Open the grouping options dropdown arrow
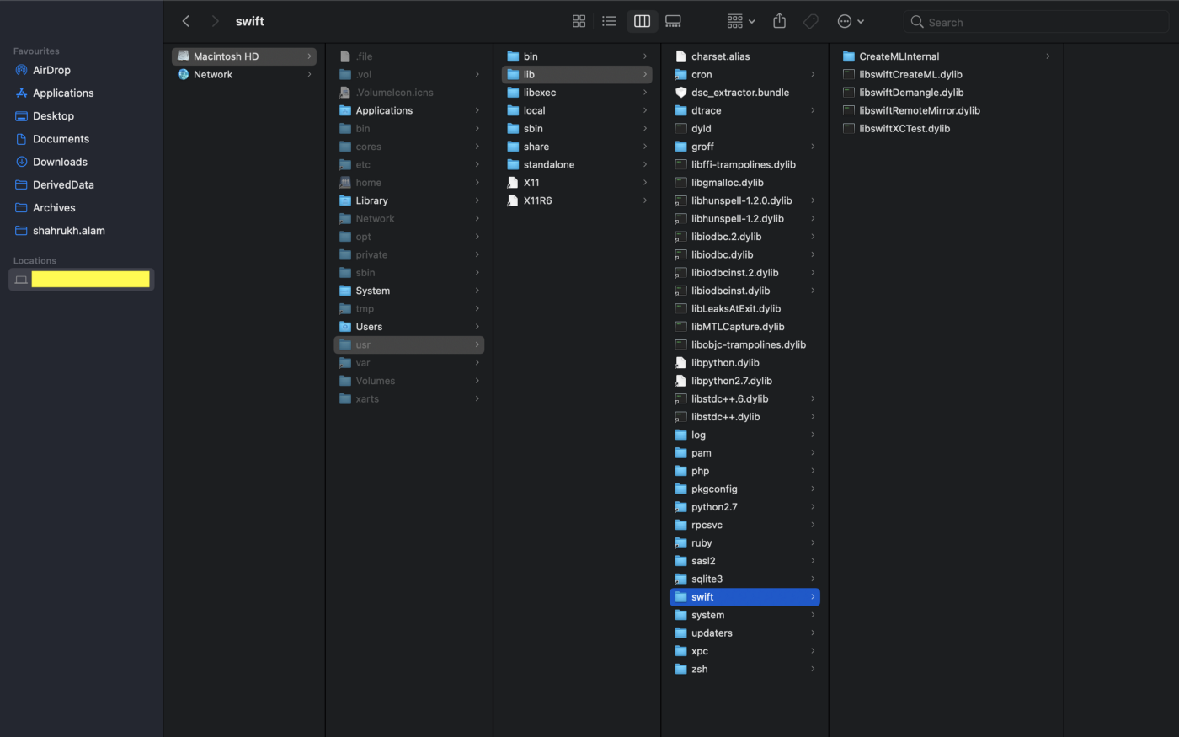 pyautogui.click(x=753, y=20)
